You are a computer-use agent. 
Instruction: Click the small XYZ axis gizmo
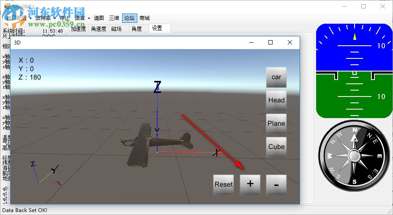tap(46, 173)
